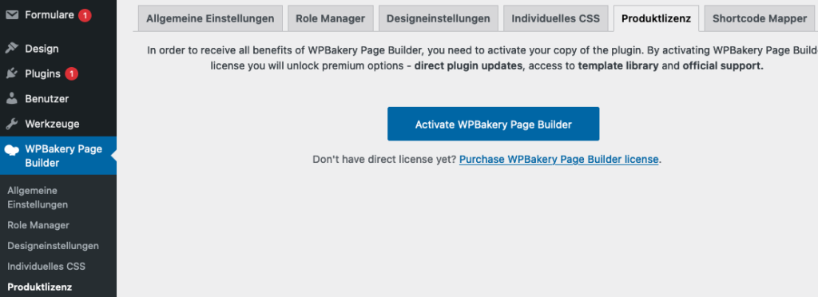Viewport: 818px width, 297px height.
Task: Click the bold 'official support.' text
Action: [x=722, y=66]
